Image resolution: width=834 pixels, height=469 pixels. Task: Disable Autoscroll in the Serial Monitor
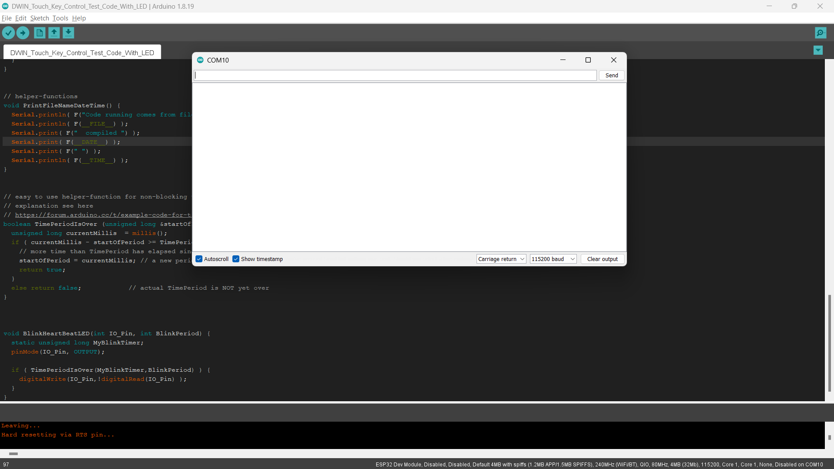pyautogui.click(x=199, y=259)
